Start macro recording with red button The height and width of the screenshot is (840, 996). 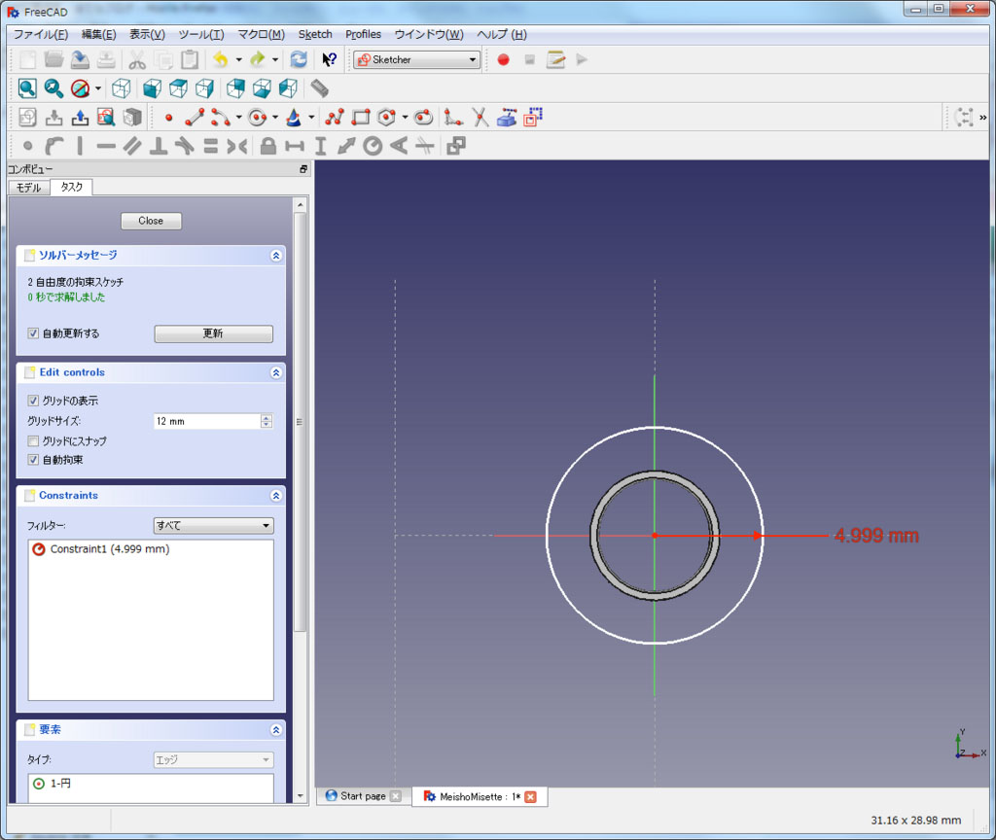tap(503, 59)
